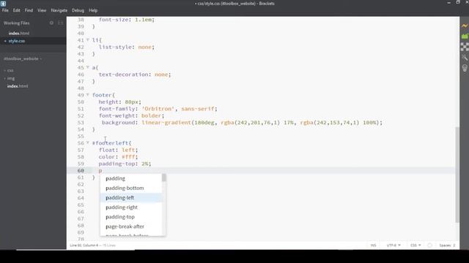Click the font-size 1.1em value on line 38
The width and height of the screenshot is (469, 263).
[144, 20]
